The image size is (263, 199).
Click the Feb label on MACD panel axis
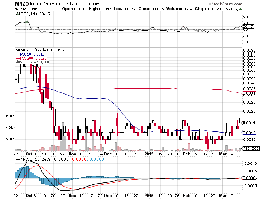[x=187, y=196]
